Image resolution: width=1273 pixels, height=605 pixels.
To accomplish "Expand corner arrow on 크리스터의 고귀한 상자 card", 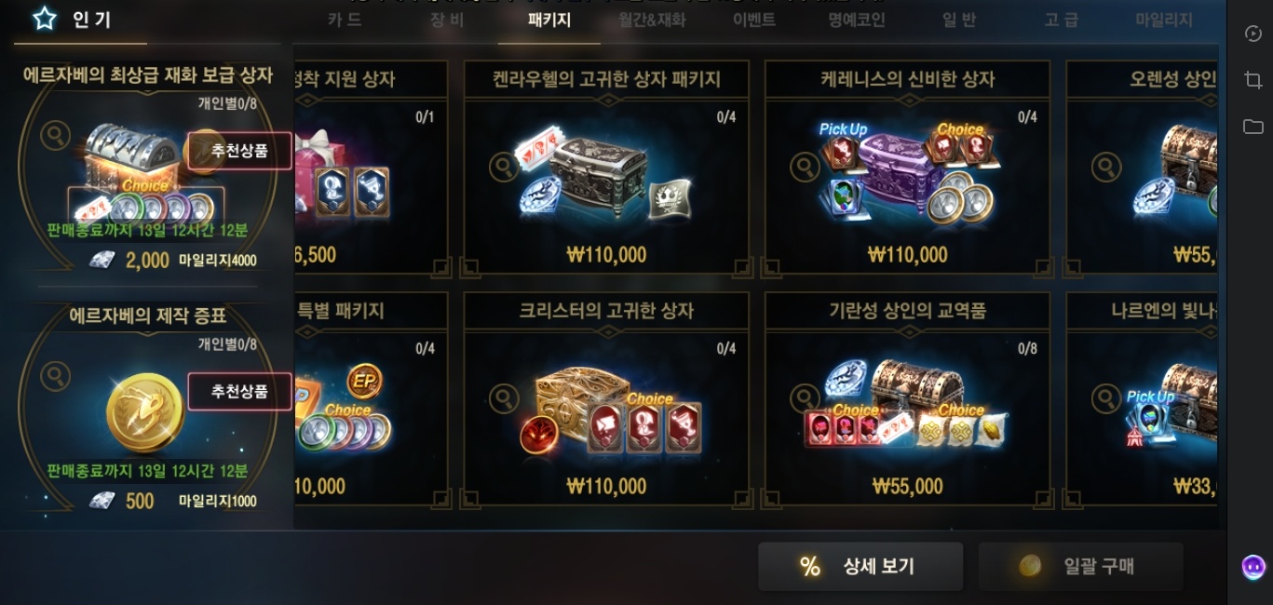I will pos(741,500).
